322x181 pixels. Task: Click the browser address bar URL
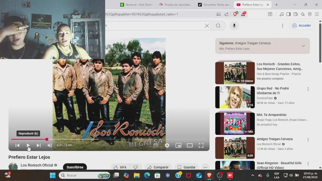pyautogui.click(x=141, y=14)
